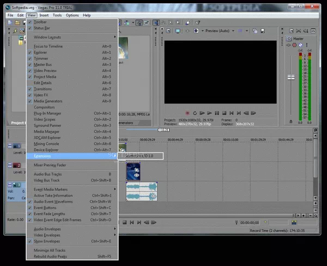Expand Window Layouts submenu
Screen dimensions: 327x266
(x=72, y=37)
